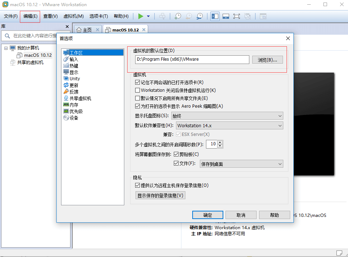Close the 首选项 dialog
Image resolution: width=348 pixels, height=257 pixels.
[288, 38]
